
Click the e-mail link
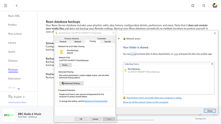[x=133, y=54]
